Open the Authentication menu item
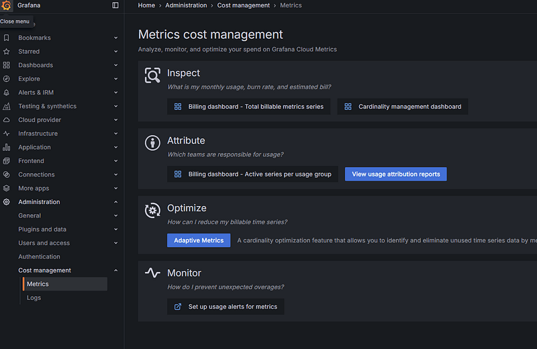 [x=39, y=256]
